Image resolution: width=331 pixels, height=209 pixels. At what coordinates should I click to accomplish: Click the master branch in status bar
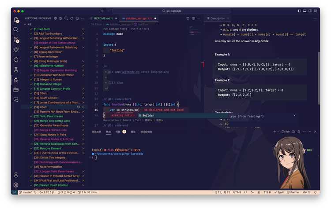click(x=26, y=192)
